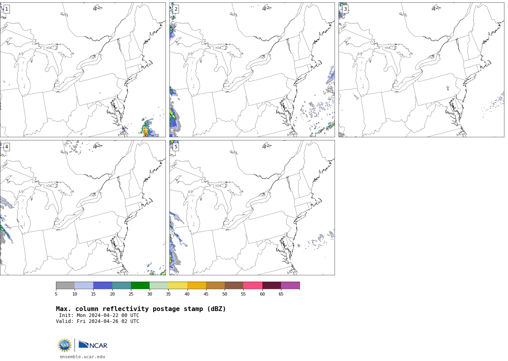Click the member number label '4'
Screen dimensions: 508x361
point(6,147)
